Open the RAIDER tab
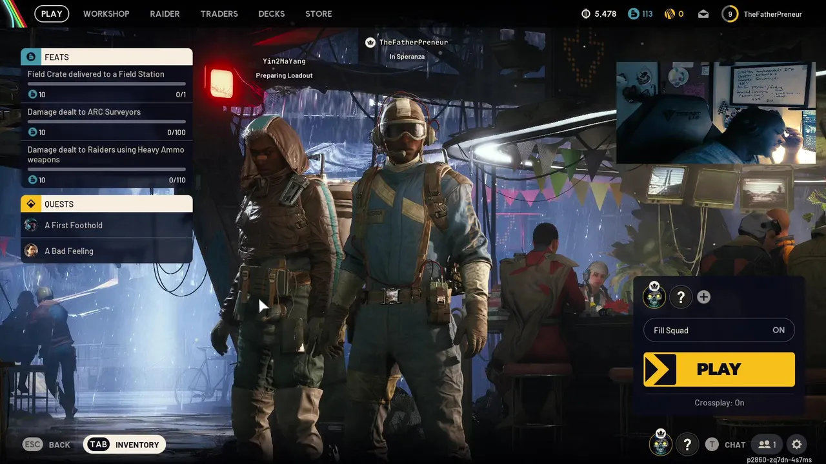 click(x=165, y=14)
